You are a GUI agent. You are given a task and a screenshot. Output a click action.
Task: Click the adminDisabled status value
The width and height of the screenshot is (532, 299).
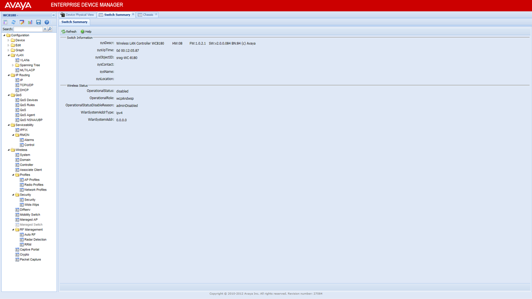coord(127,105)
